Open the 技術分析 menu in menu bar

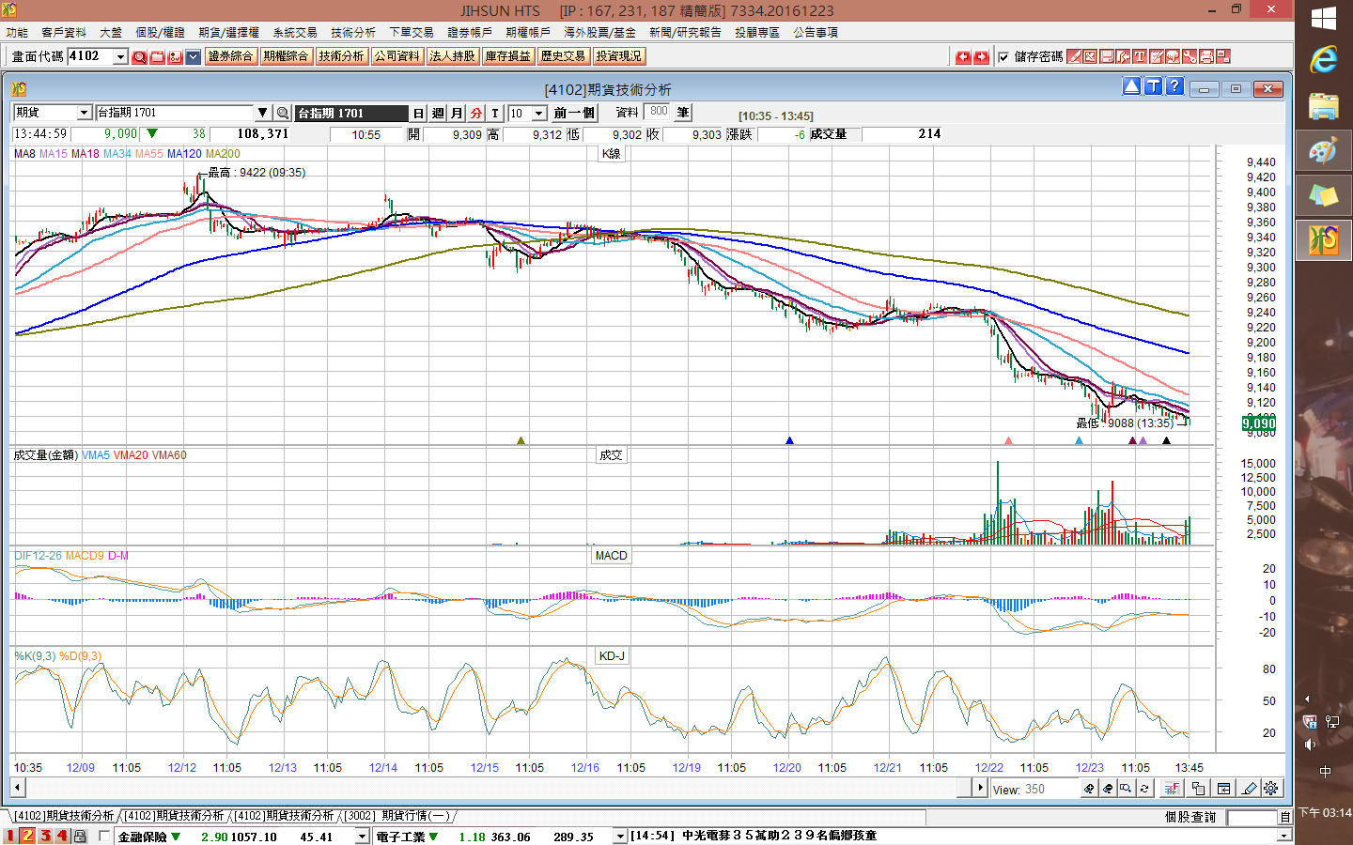coord(353,32)
